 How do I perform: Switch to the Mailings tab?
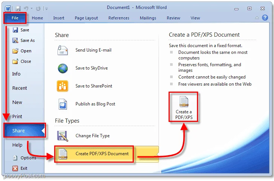[148, 18]
